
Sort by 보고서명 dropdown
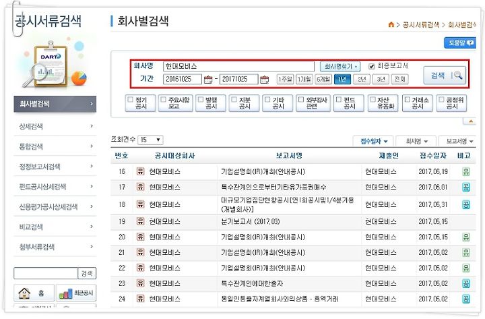coord(459,141)
